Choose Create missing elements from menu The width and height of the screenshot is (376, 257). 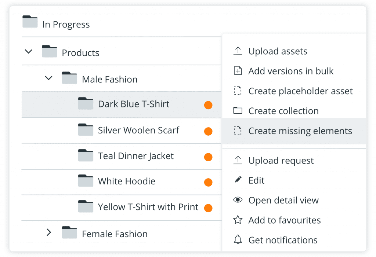300,131
